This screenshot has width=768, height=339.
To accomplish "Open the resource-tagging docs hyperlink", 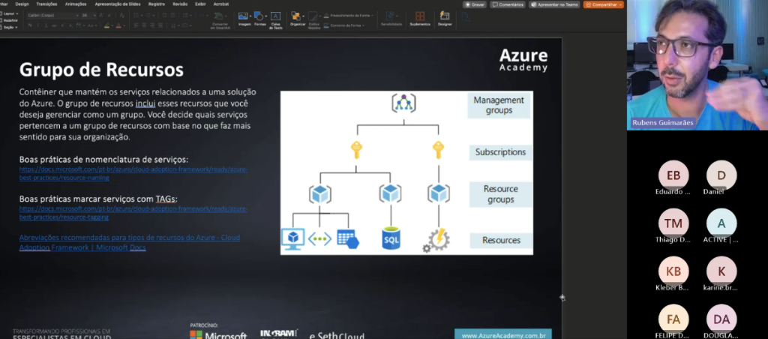I will tap(133, 211).
